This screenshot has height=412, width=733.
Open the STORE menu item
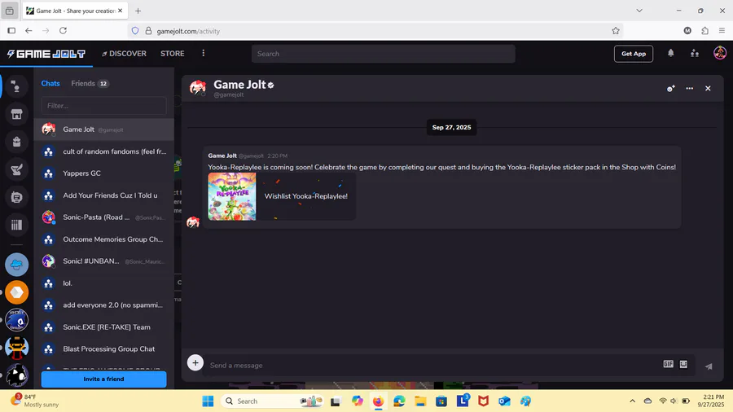172,54
